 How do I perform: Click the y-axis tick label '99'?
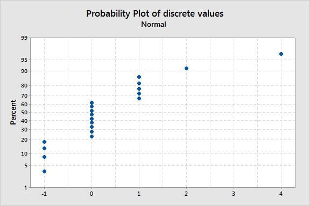coord(25,38)
